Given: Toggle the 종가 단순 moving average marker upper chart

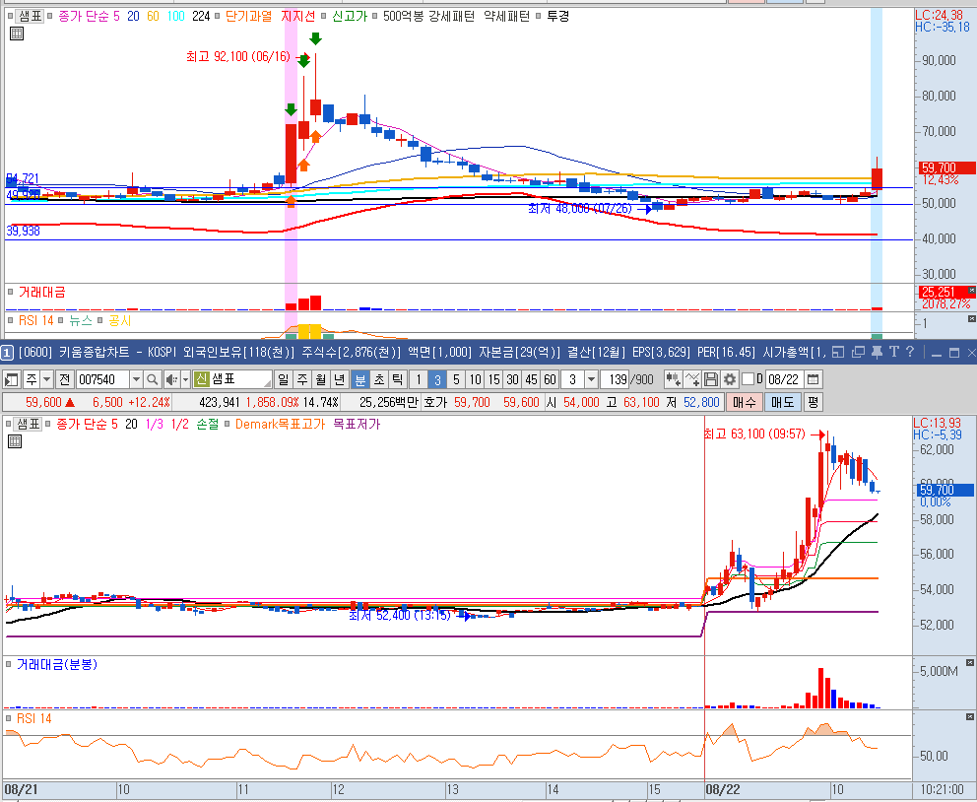Looking at the screenshot, I should tap(52, 16).
